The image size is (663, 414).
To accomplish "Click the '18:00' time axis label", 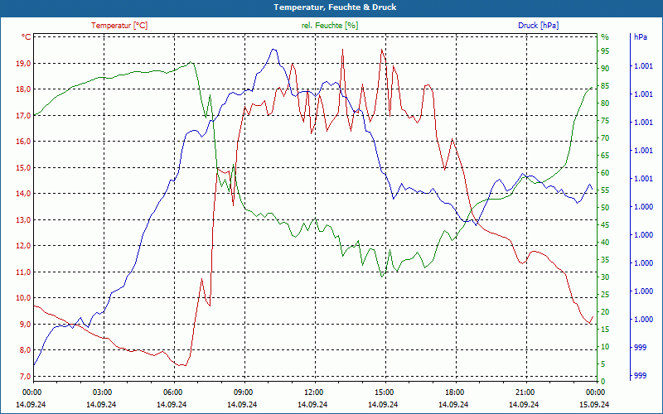I will (453, 392).
